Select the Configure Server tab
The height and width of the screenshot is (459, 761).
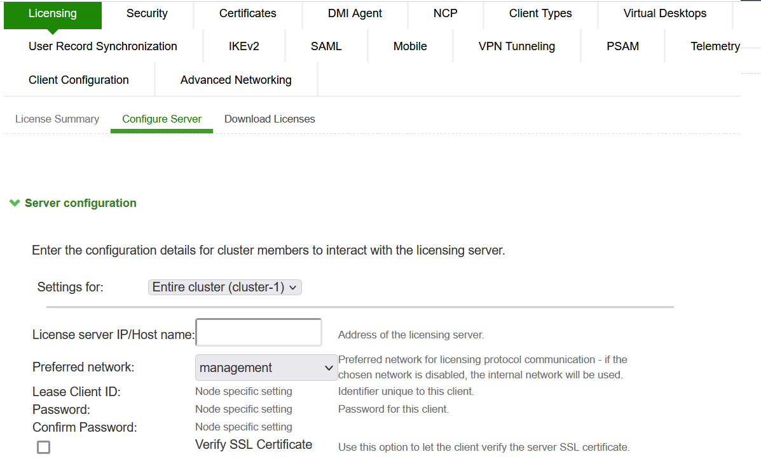161,119
